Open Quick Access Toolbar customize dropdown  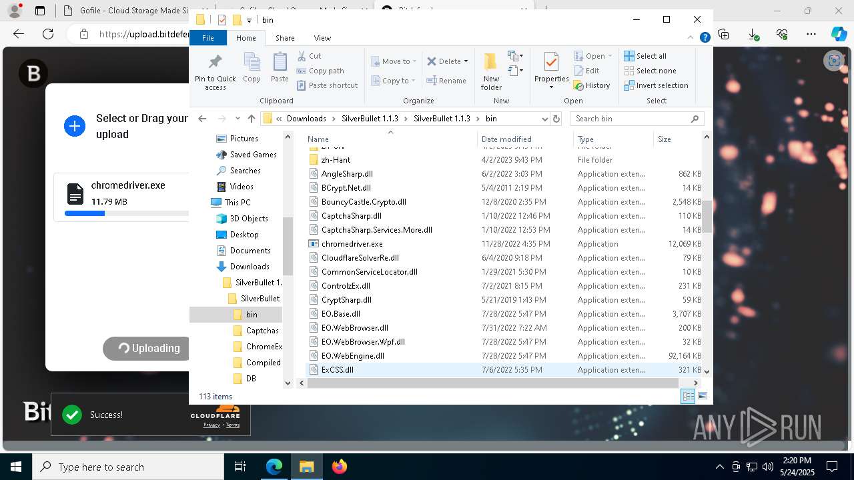(249, 20)
